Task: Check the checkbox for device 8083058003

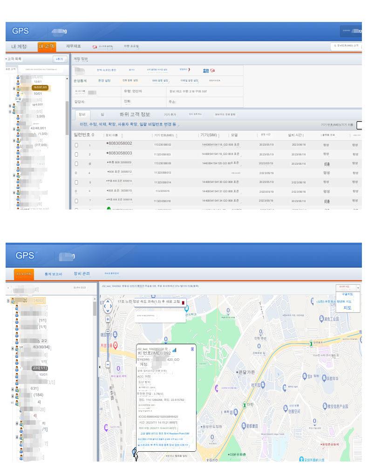Action: (x=77, y=154)
